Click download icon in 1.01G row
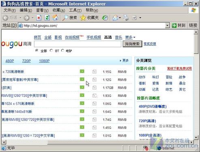Viewport: 200px width, 152px height. 95,135
